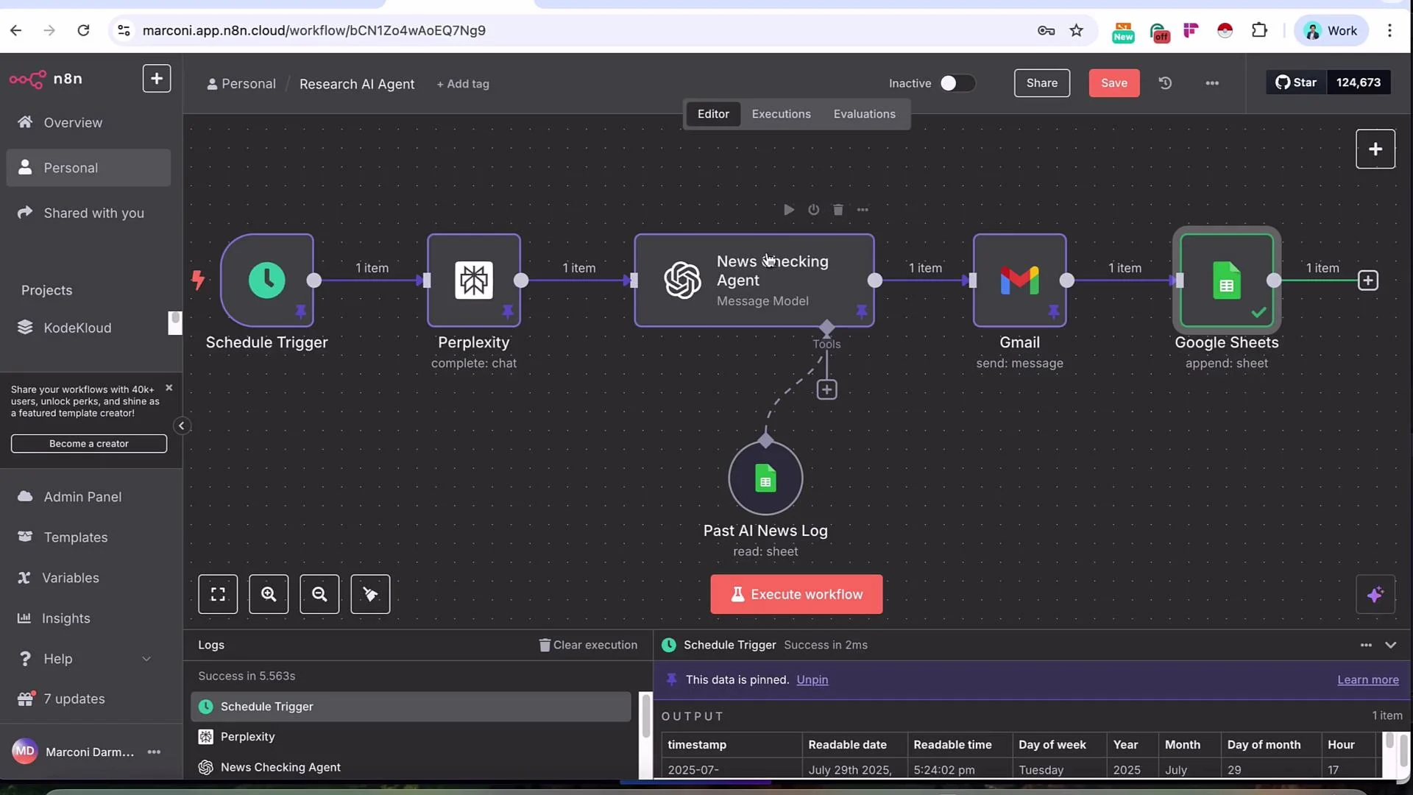The height and width of the screenshot is (795, 1413).
Task: Open Shared with you
Action: click(88, 213)
